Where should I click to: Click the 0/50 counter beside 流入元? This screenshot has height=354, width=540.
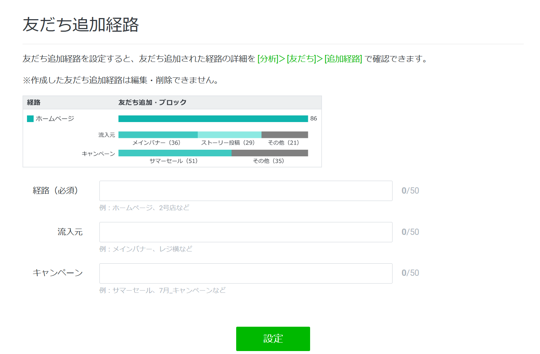pyautogui.click(x=410, y=232)
